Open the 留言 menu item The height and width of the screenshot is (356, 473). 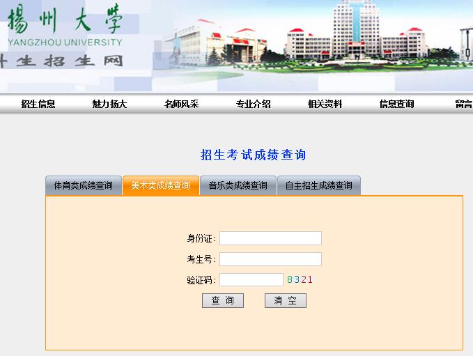(463, 104)
